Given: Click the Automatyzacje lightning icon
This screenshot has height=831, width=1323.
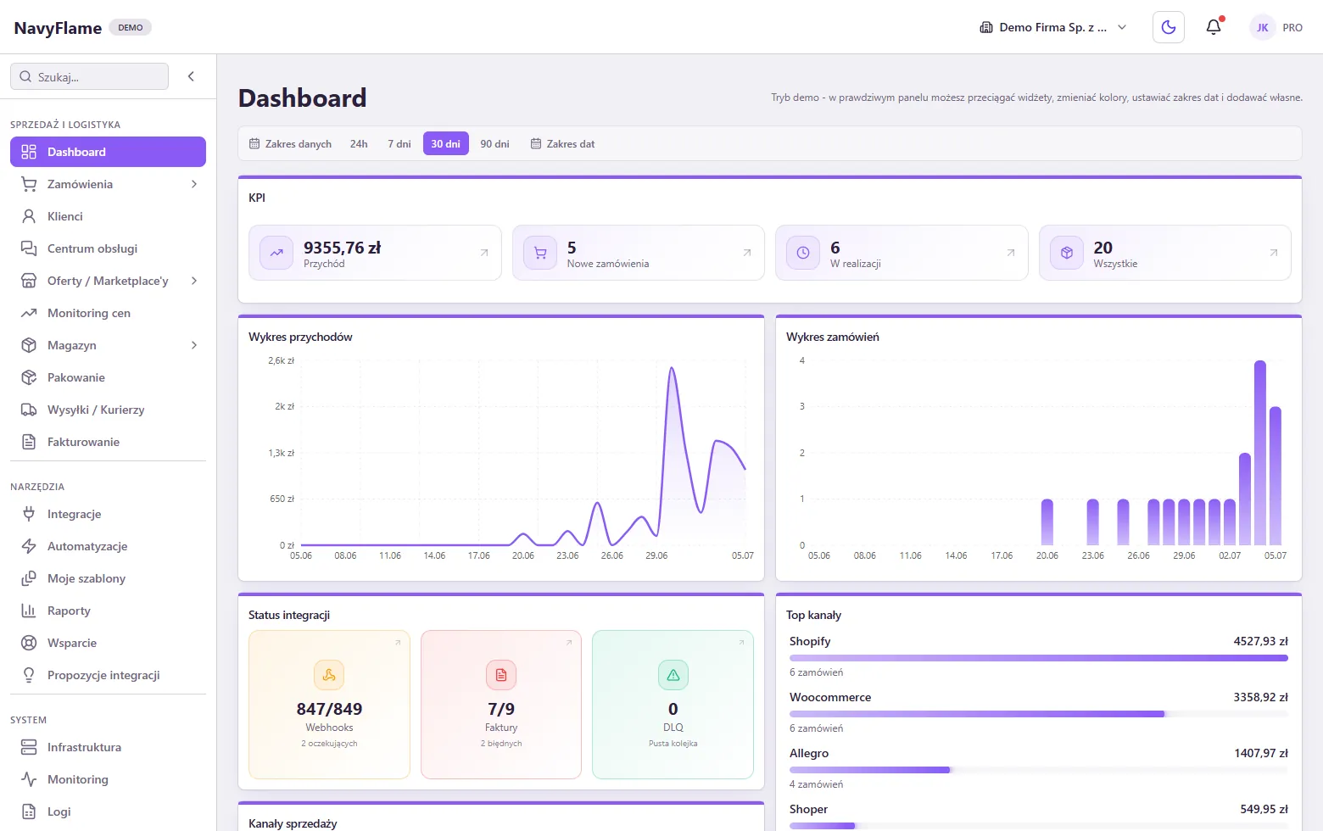Looking at the screenshot, I should click(29, 546).
